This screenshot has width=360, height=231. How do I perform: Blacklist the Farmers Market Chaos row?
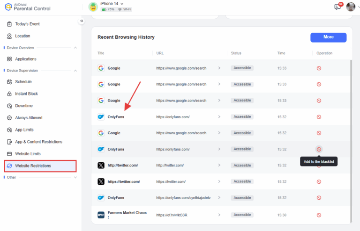[319, 215]
